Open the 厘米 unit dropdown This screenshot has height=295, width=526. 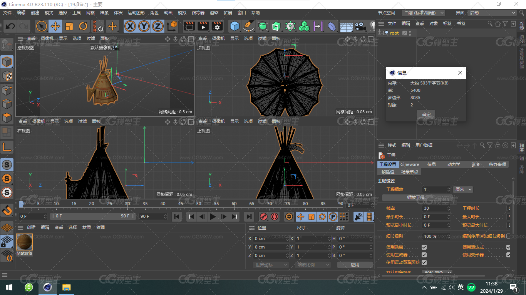click(x=463, y=189)
